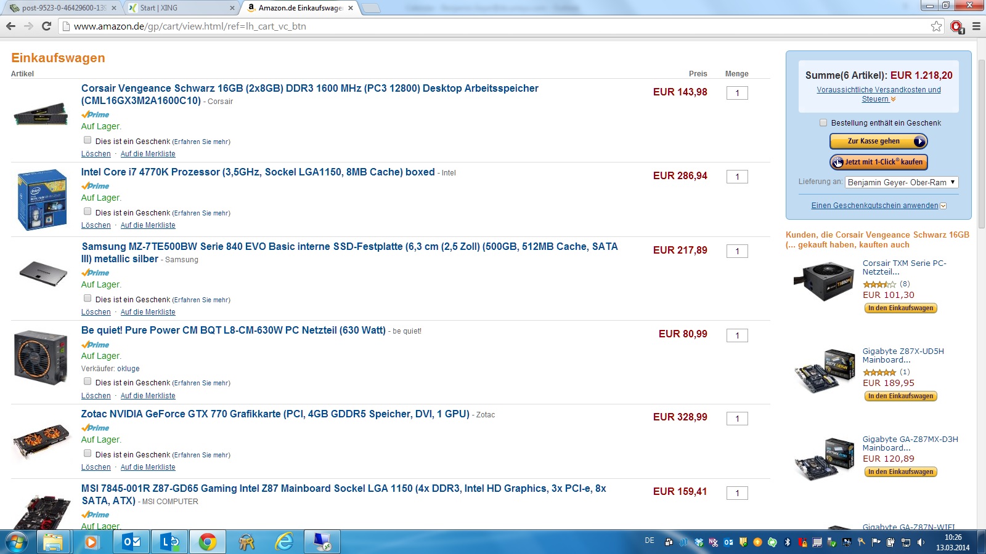Click the green sync arrows tray icon
Image resolution: width=986 pixels, height=554 pixels.
773,542
